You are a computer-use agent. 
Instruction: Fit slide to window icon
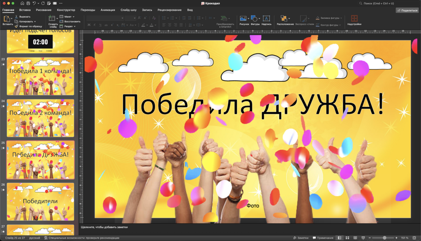[414, 238]
